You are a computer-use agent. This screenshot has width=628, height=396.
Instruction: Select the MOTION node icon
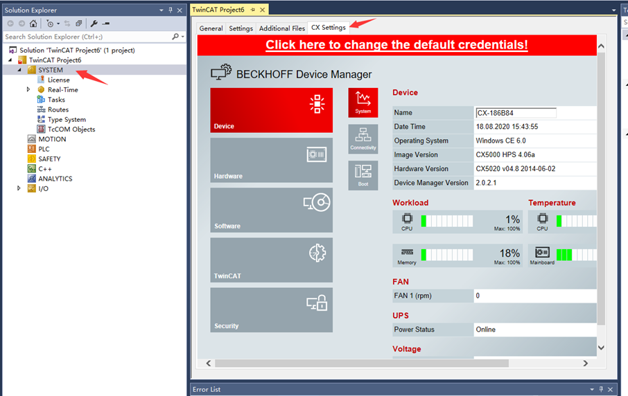click(x=32, y=139)
